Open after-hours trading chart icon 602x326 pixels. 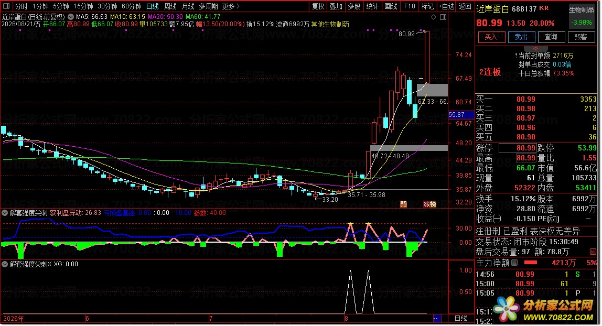pos(593,252)
